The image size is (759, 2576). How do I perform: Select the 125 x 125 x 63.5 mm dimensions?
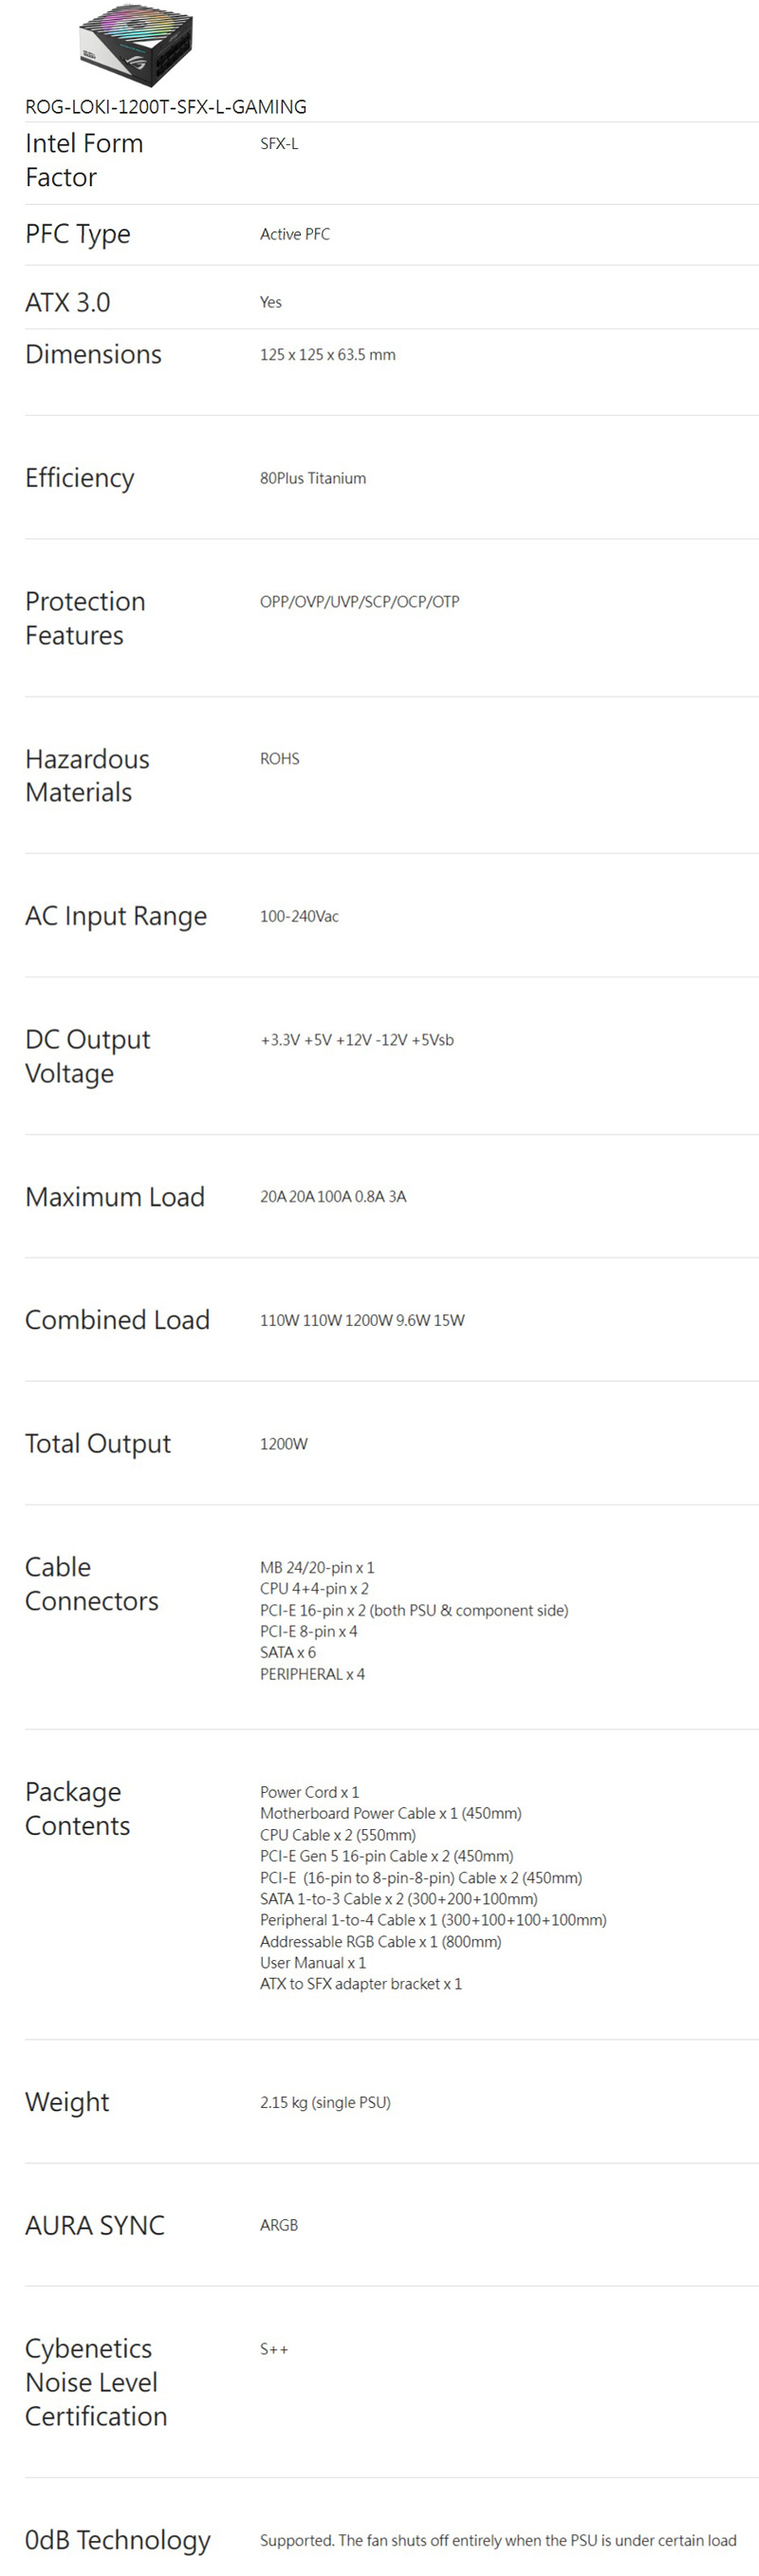[327, 355]
